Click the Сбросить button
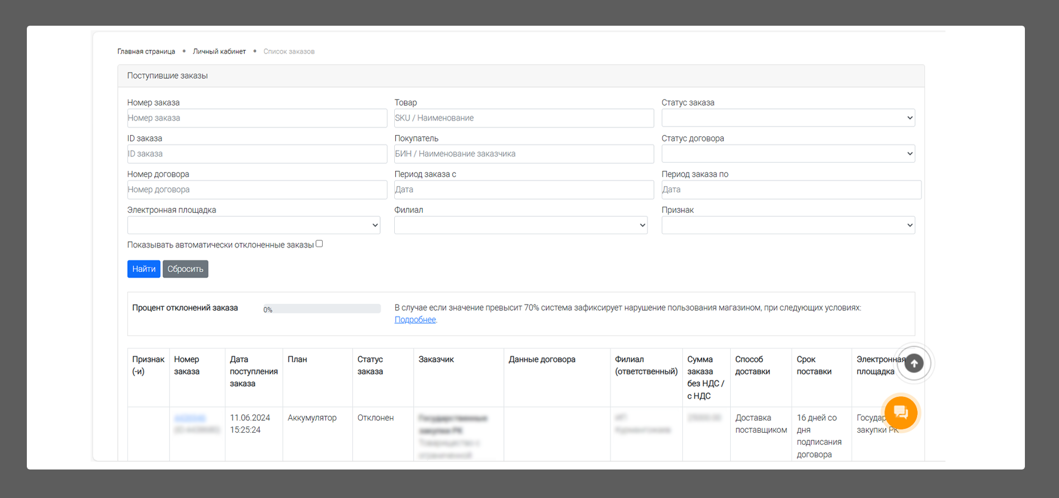Screen dimensions: 1059x498 [186, 269]
